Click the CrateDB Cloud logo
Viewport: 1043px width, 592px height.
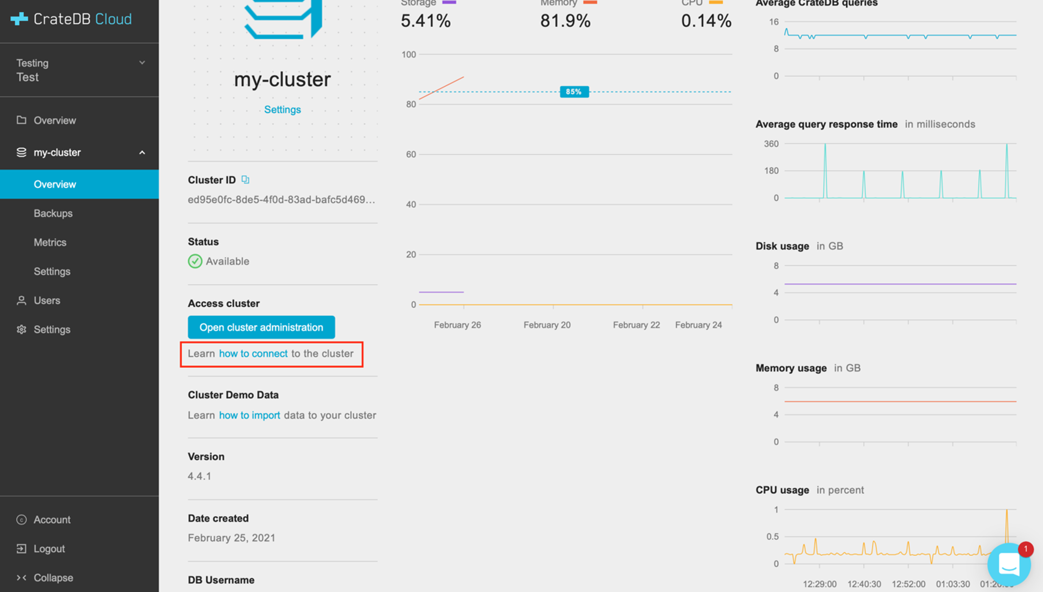pyautogui.click(x=71, y=19)
